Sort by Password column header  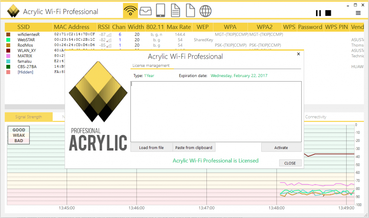(x=310, y=27)
